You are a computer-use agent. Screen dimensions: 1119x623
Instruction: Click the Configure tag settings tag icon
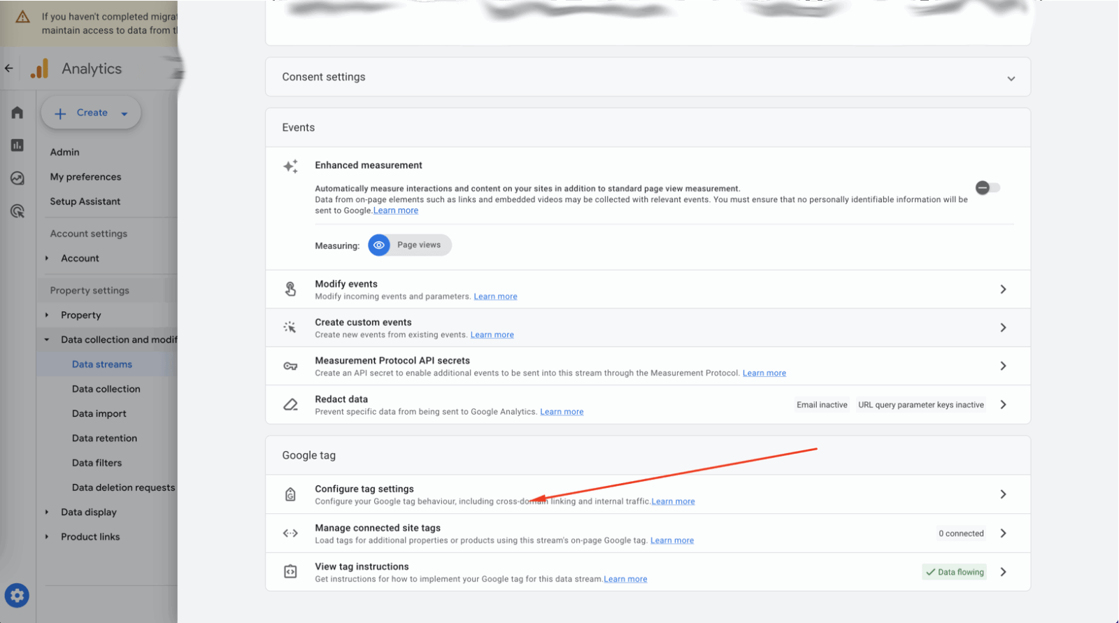(290, 494)
